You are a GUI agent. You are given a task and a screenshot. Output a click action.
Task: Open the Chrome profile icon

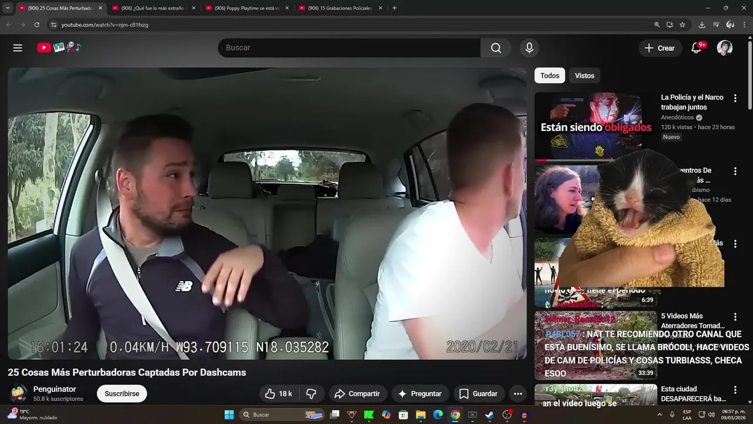730,25
